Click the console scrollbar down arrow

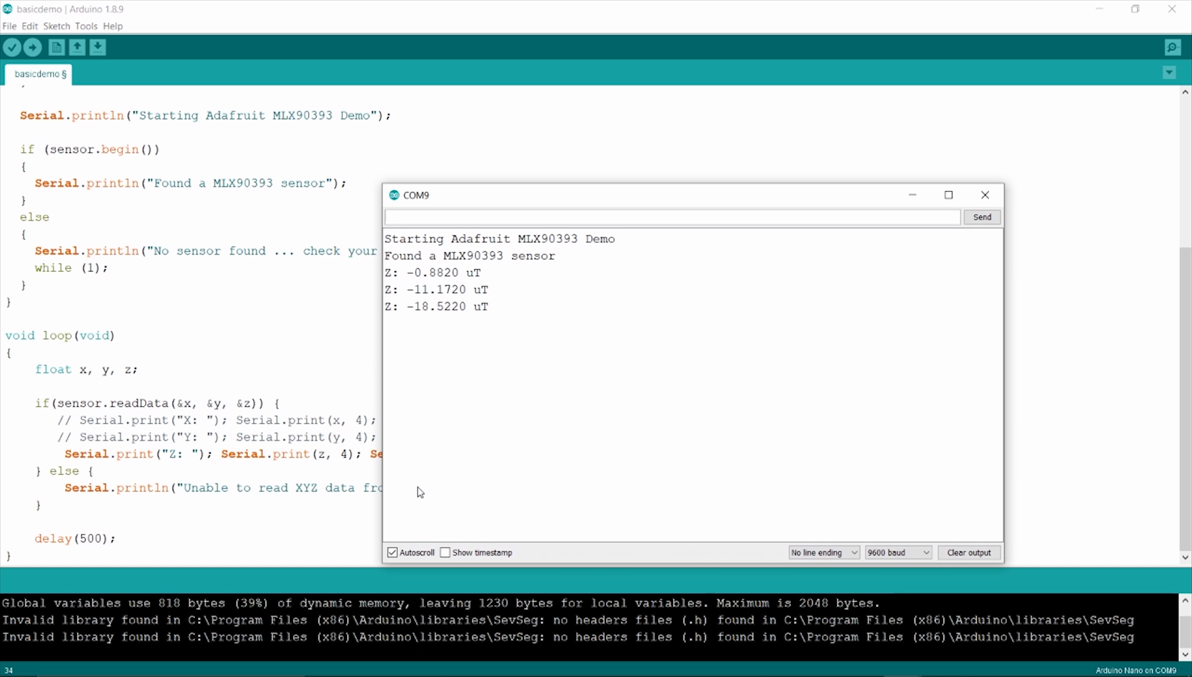pos(1185,654)
